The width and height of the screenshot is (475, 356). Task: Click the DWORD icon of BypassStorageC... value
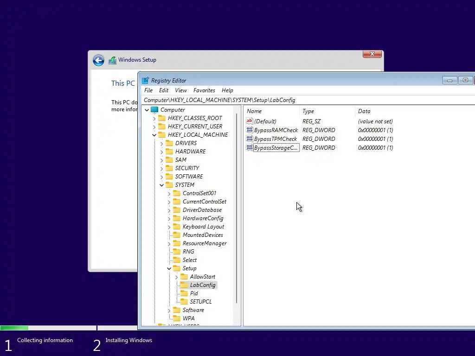(249, 147)
